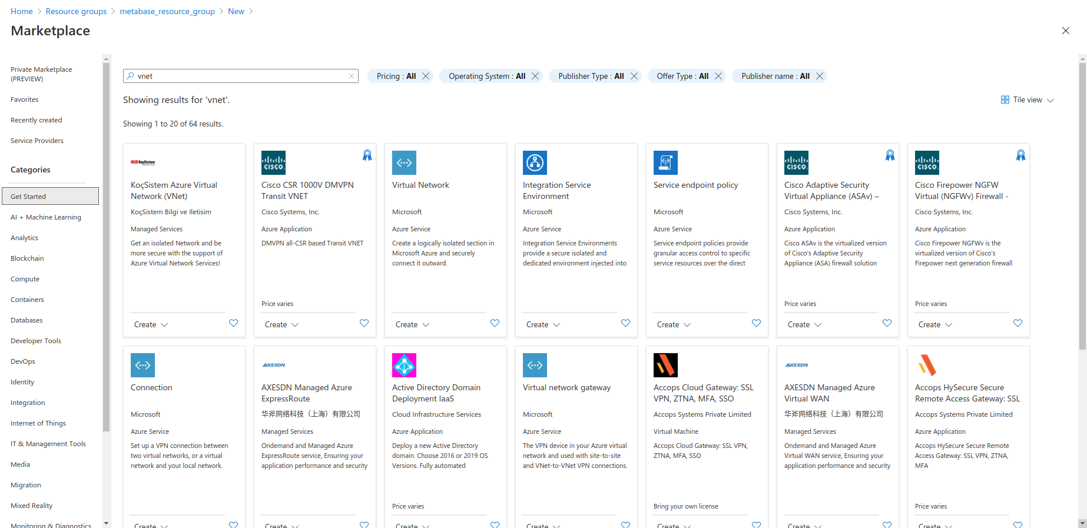Favorite the Service endpoint policy card
The image size is (1087, 528).
[x=756, y=323]
